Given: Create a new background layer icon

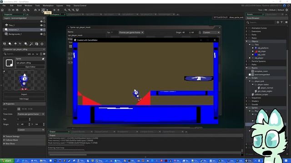Looking at the screenshot, I should coord(5,44).
